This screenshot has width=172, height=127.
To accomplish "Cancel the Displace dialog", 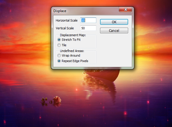I will (114, 30).
